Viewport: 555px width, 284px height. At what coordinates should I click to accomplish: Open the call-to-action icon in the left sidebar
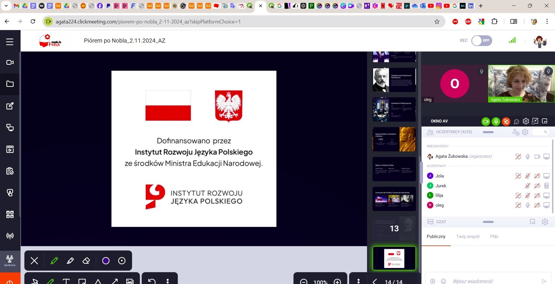pyautogui.click(x=10, y=193)
